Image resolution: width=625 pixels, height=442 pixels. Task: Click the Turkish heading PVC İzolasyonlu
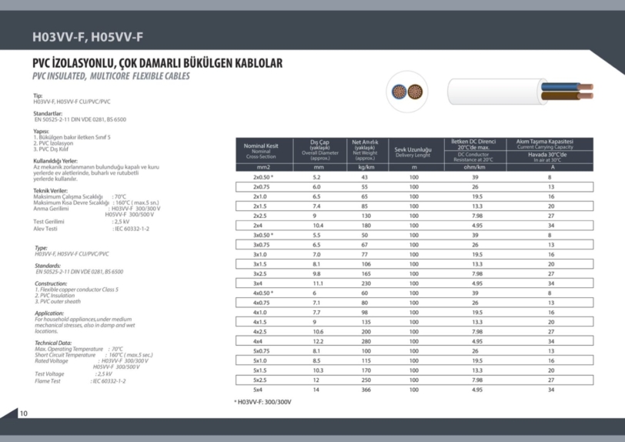(157, 63)
